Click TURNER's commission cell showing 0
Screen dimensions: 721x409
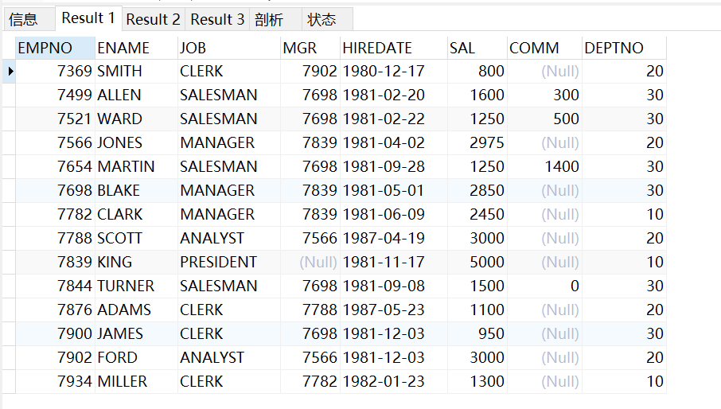544,286
